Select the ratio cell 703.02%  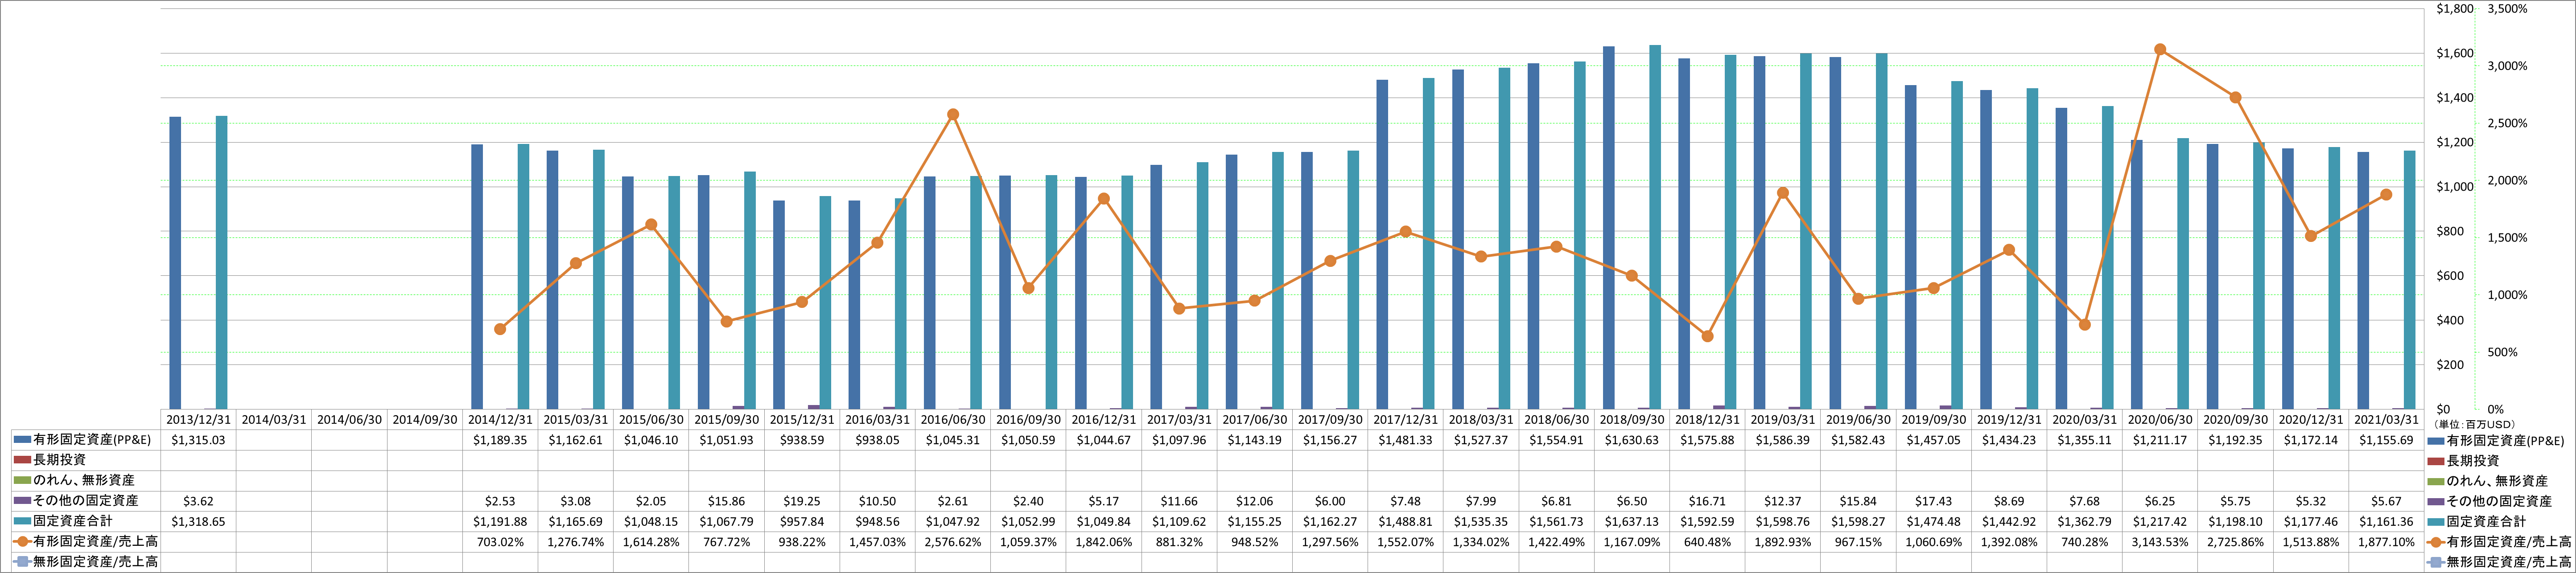click(500, 542)
